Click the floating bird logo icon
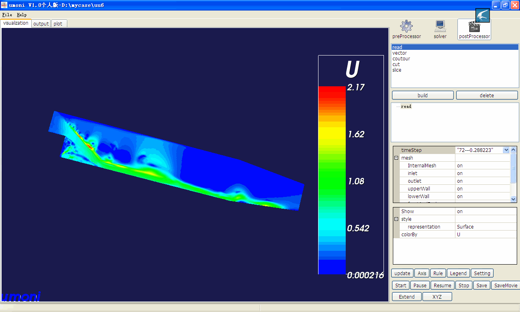 (x=483, y=15)
